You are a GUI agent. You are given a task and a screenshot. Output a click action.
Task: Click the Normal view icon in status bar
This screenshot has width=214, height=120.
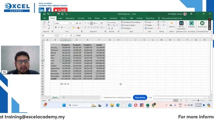[x=176, y=100]
